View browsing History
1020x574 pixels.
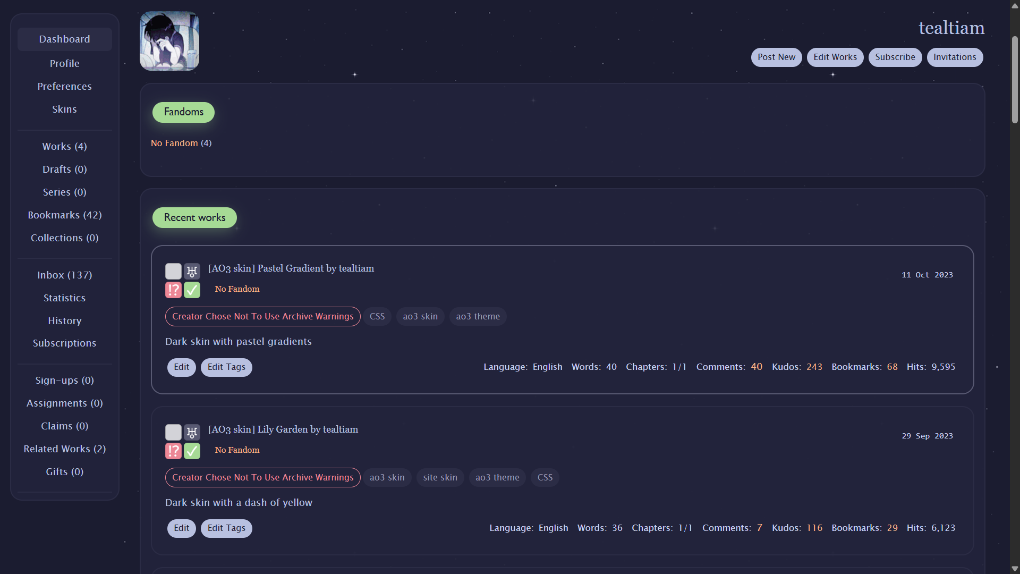point(64,321)
